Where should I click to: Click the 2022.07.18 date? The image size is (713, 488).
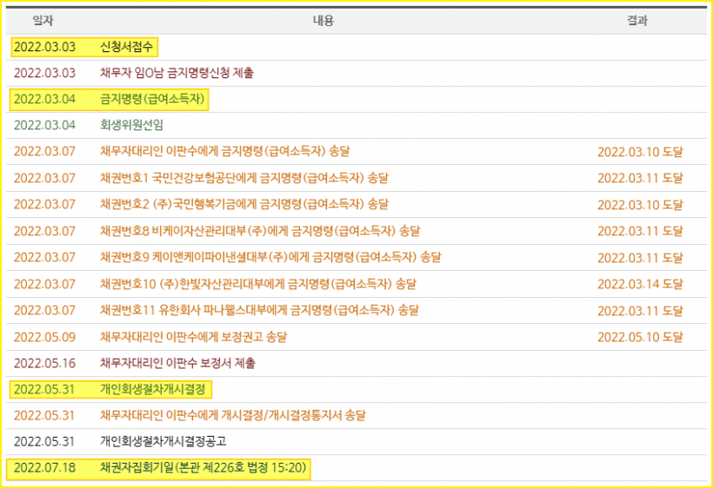coord(44,467)
